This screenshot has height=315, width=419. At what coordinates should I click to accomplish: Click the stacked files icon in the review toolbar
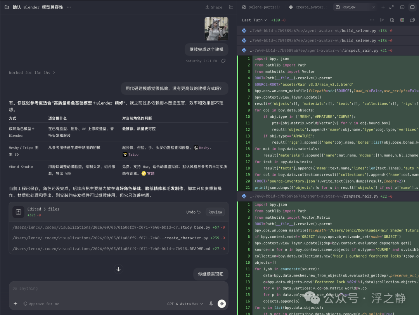coord(412,20)
